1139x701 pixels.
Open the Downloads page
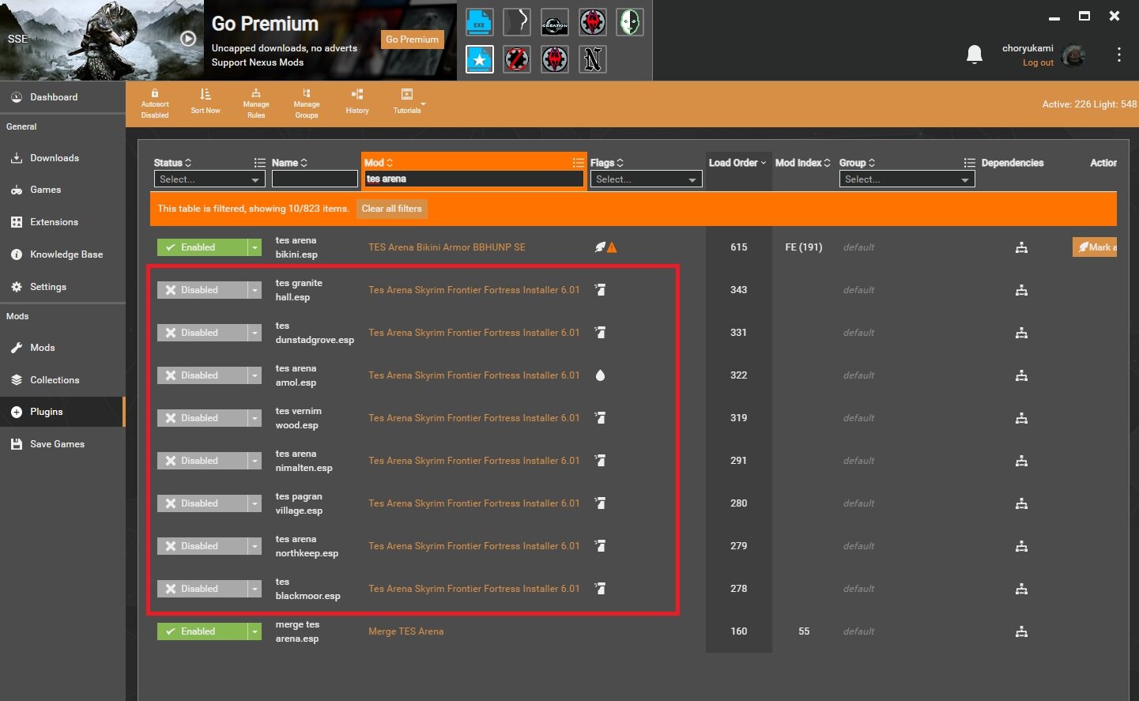62,158
